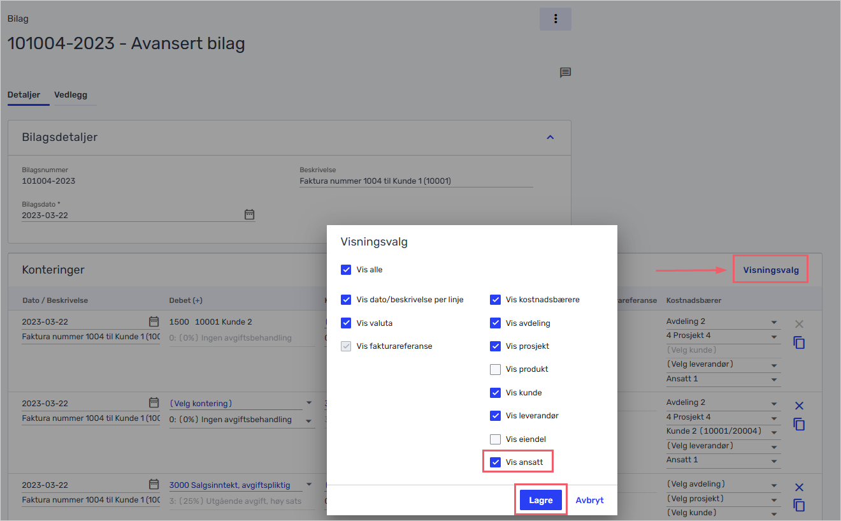This screenshot has height=521, width=841.
Task: Uncheck Vis leverandør
Action: 495,416
